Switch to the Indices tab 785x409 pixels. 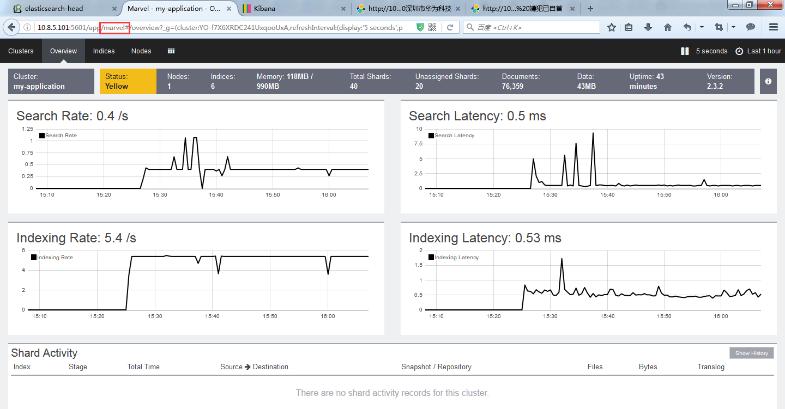104,51
